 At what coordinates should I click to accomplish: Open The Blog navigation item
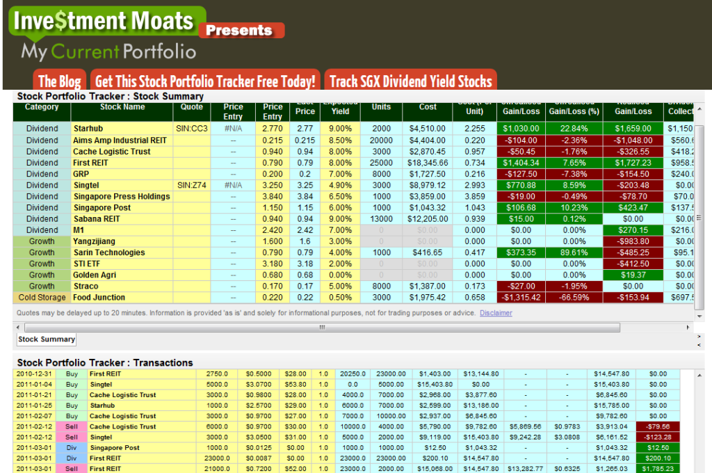click(x=59, y=80)
